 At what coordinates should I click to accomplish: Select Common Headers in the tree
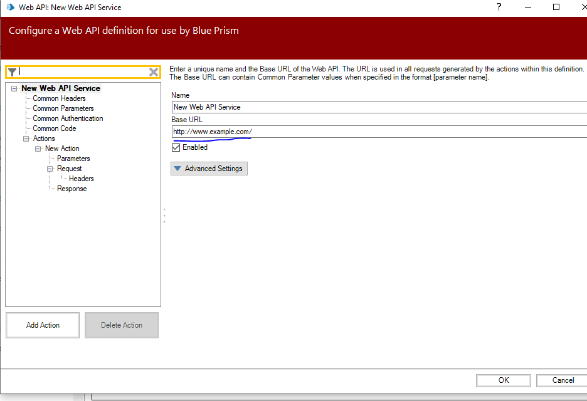pos(59,98)
